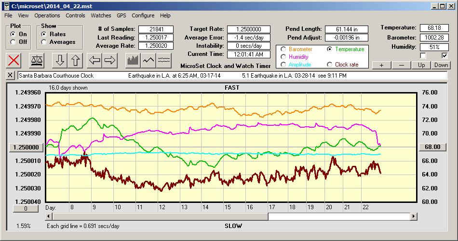Select the Humidity trace radio button
This screenshot has height=241, width=458.
pyautogui.click(x=283, y=57)
